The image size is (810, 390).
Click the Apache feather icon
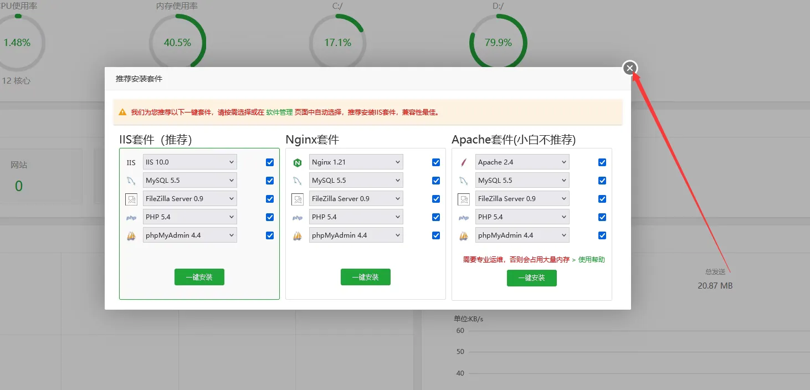(464, 163)
